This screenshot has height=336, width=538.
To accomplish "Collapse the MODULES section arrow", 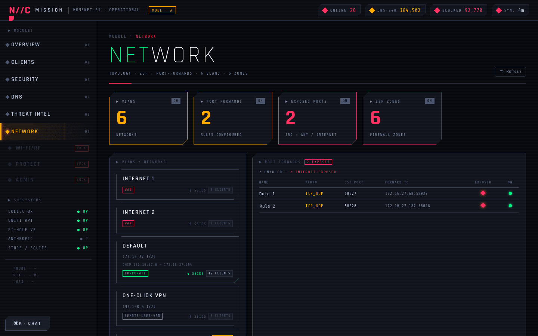I will [x=9, y=31].
